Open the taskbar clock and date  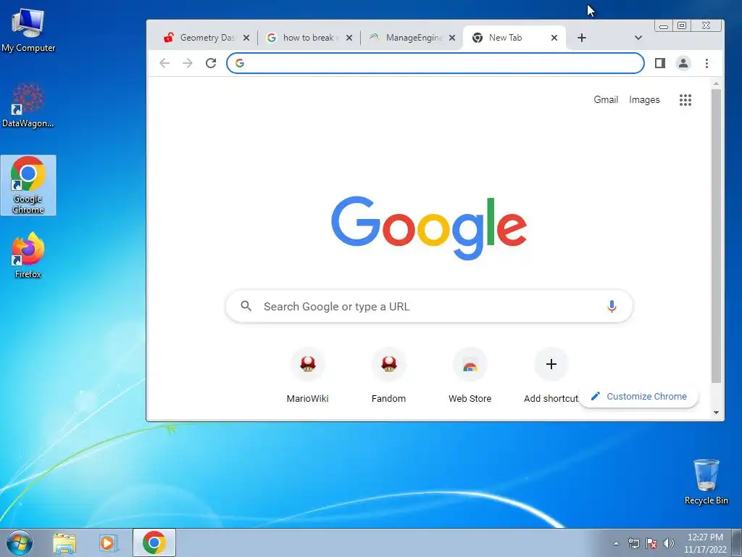[x=705, y=543]
